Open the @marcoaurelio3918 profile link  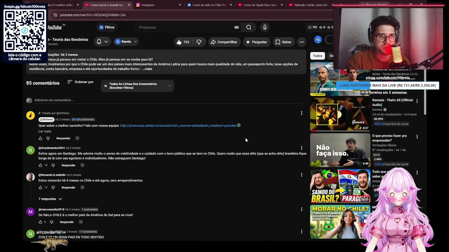click(x=51, y=210)
